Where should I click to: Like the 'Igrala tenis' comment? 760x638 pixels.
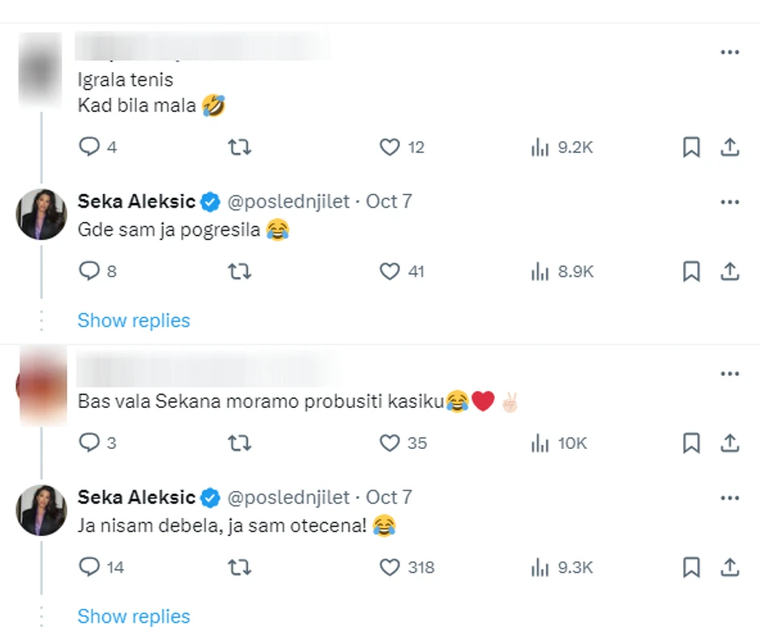pyautogui.click(x=389, y=147)
